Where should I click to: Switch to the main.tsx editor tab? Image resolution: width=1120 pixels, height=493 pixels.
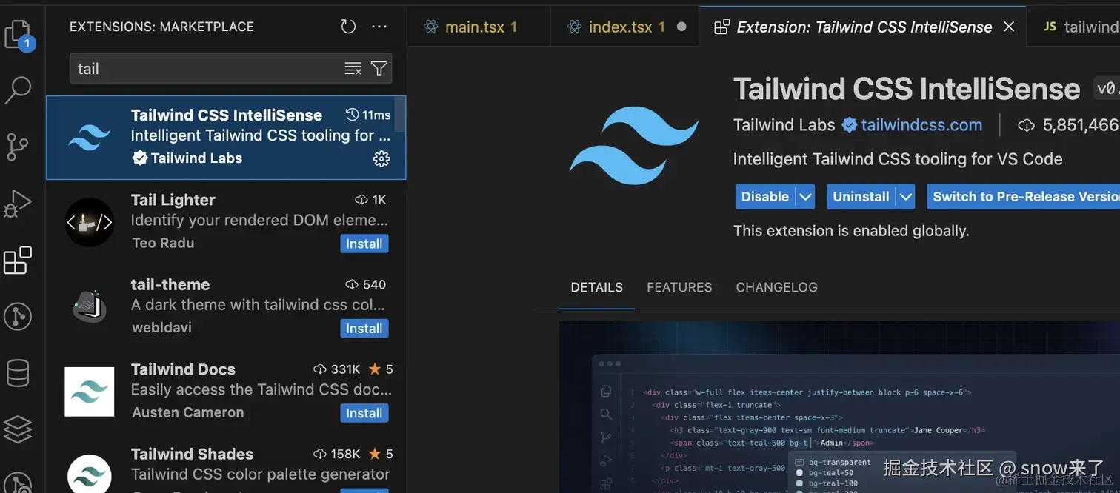pos(479,27)
